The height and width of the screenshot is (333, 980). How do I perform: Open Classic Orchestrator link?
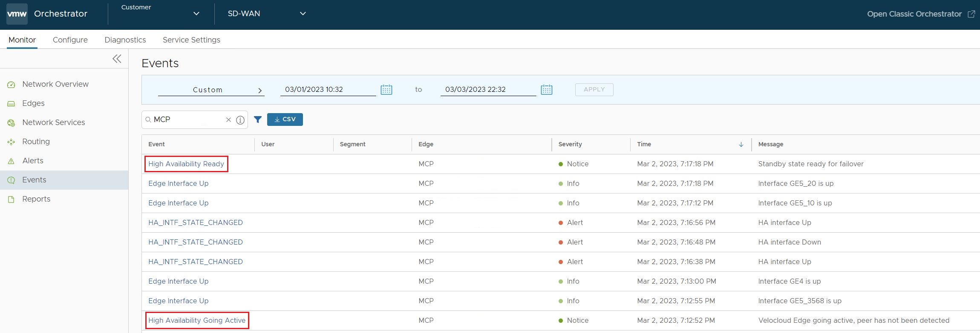[914, 14]
